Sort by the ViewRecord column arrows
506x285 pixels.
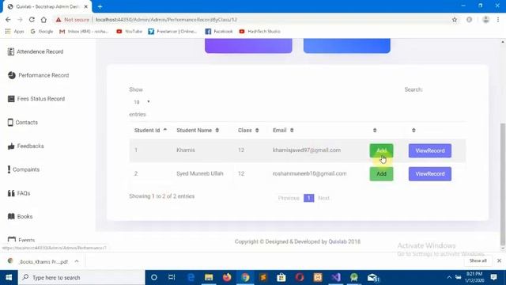click(413, 130)
